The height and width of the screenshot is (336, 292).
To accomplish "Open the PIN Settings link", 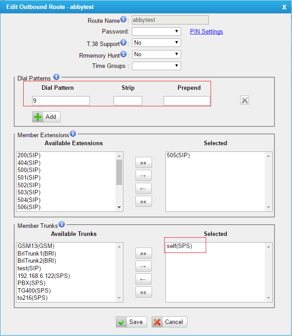I will click(207, 31).
